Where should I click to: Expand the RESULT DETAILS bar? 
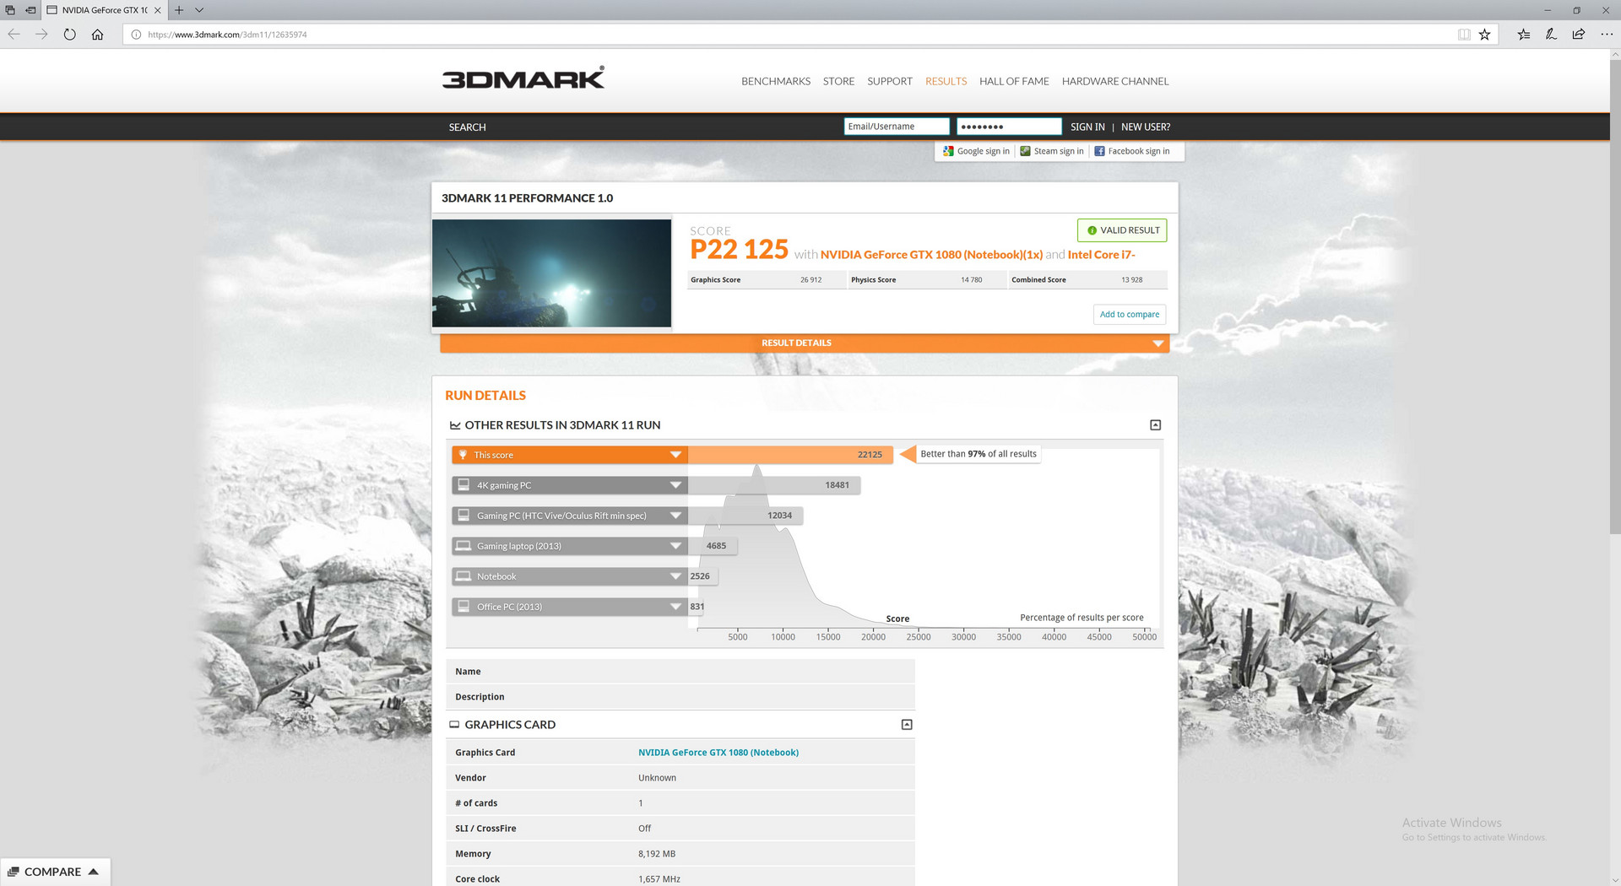805,343
